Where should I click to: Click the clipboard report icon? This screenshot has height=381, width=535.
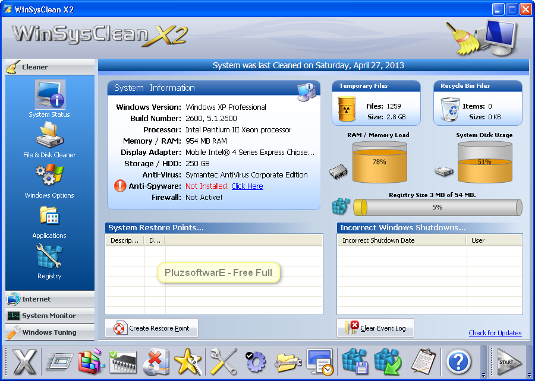[x=423, y=362]
